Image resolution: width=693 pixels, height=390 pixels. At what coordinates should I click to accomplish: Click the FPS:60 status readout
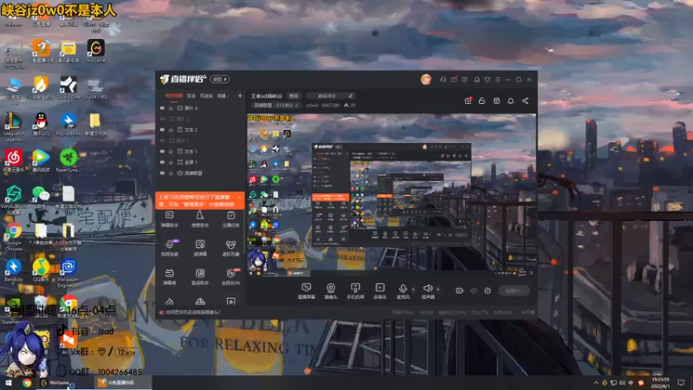(x=426, y=312)
